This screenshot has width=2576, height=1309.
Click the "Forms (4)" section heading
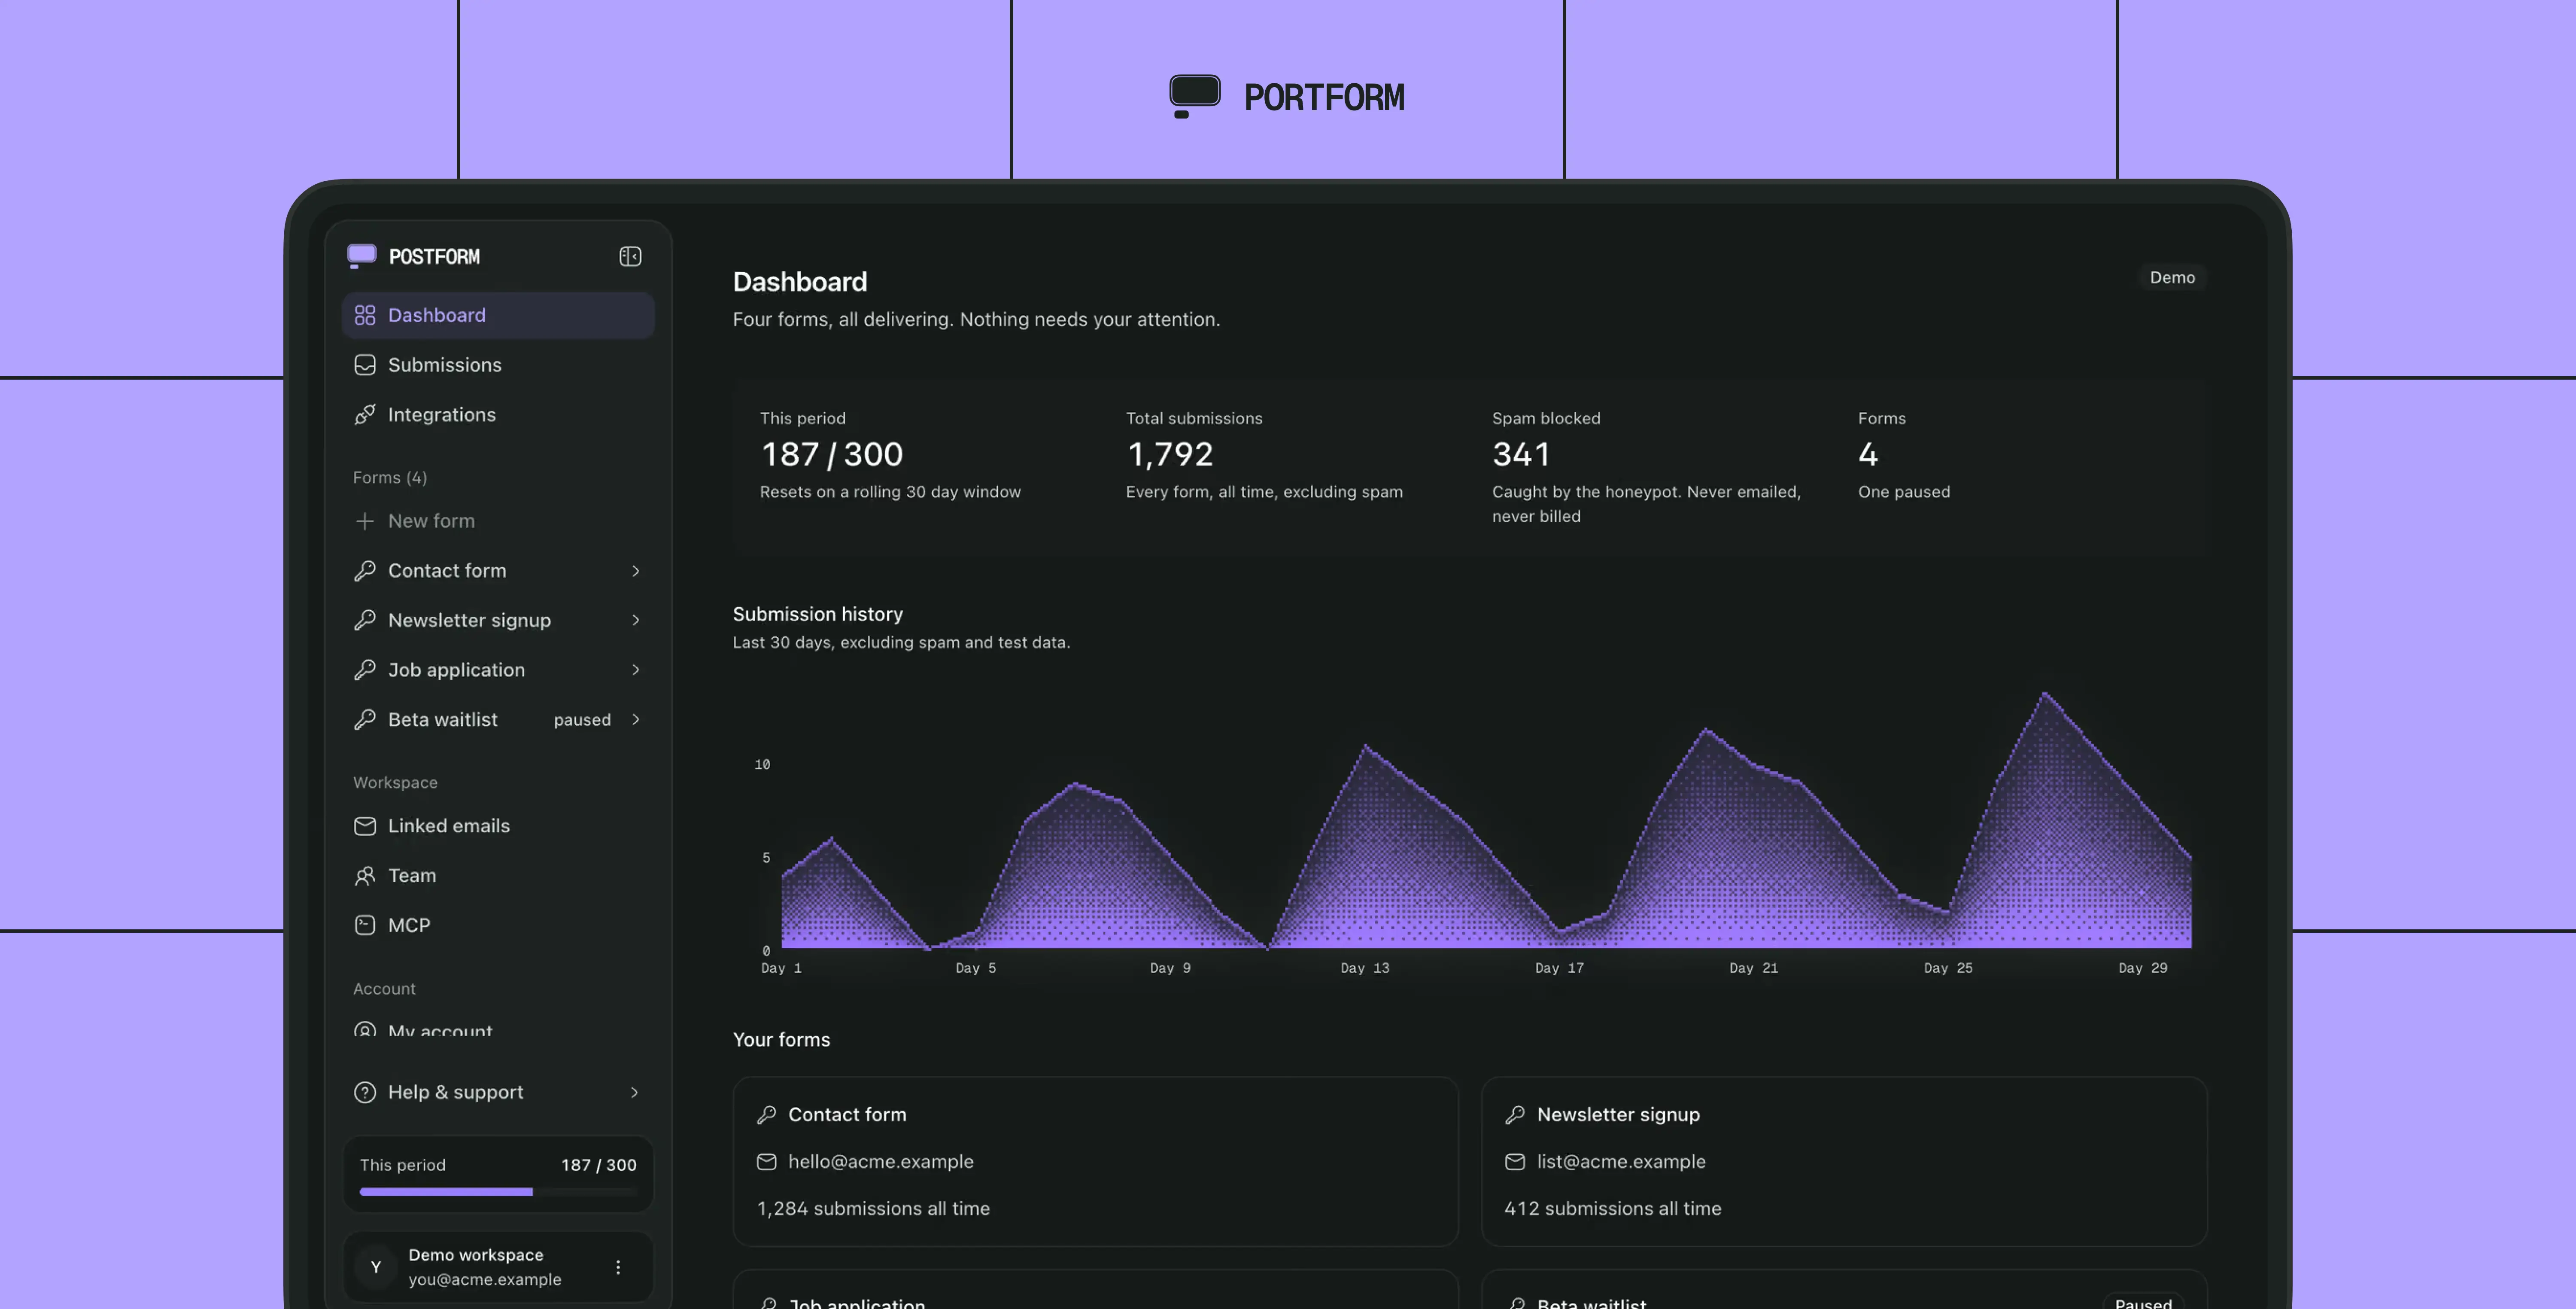[390, 478]
